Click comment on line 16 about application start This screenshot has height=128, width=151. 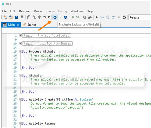tap(90, 55)
